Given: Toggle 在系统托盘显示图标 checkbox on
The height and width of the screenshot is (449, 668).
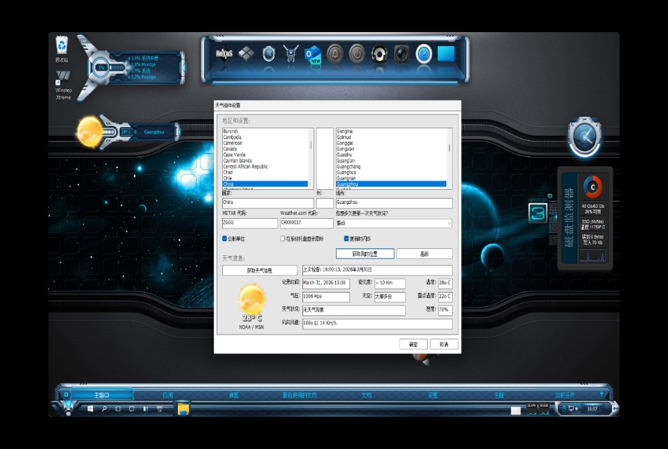Looking at the screenshot, I should [x=282, y=239].
